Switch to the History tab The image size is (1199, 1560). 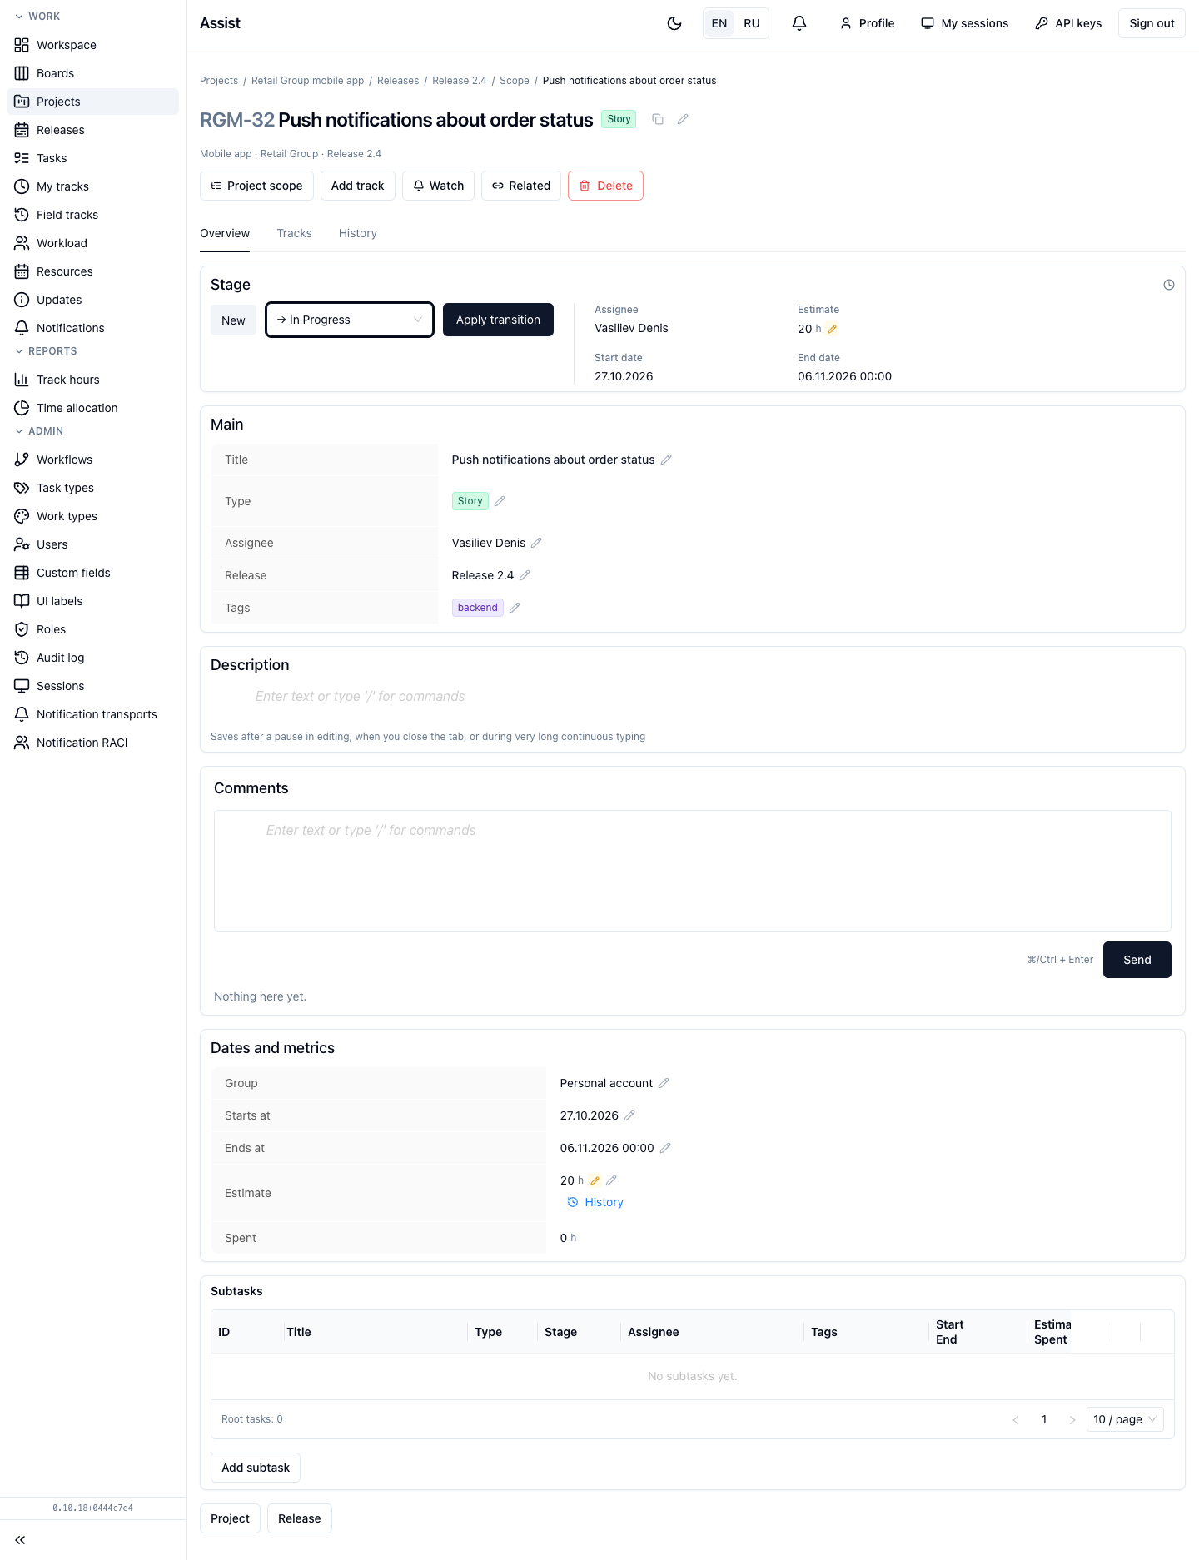coord(358,233)
